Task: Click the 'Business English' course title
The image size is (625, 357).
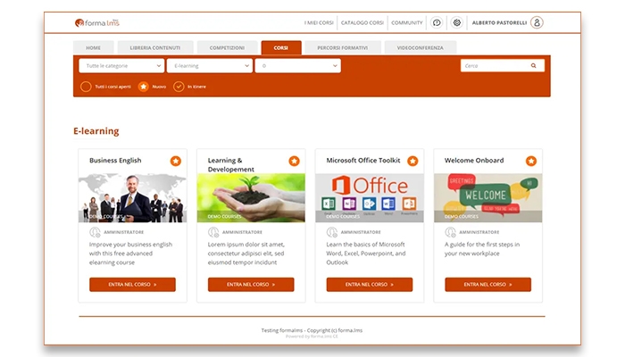Action: [x=115, y=160]
